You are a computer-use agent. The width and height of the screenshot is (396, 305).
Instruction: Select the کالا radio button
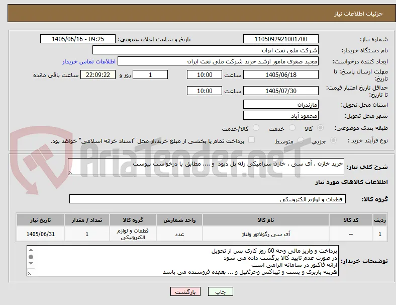tap(320, 128)
